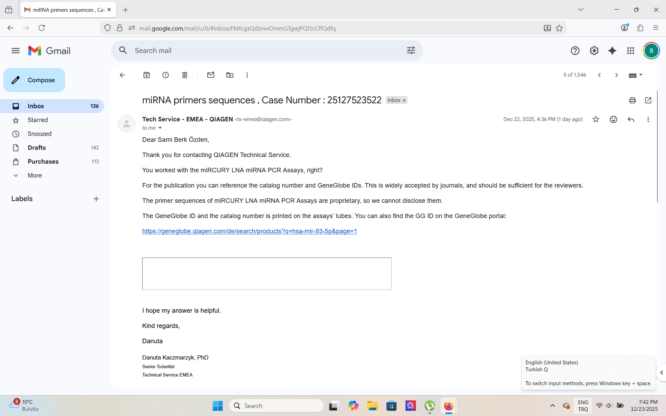Open a new browser tab
Screen dimensions: 666x416
coord(126,10)
